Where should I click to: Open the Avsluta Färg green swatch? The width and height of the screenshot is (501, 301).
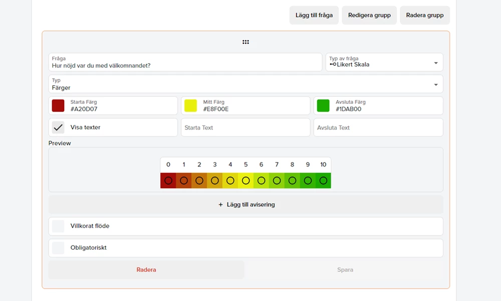pos(323,105)
